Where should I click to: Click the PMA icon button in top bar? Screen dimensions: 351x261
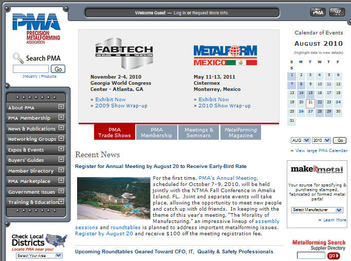[x=318, y=12]
